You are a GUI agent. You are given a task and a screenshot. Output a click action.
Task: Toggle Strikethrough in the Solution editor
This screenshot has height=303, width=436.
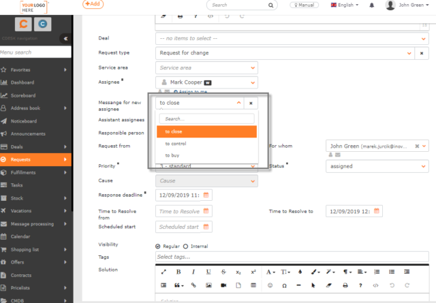[223, 272]
